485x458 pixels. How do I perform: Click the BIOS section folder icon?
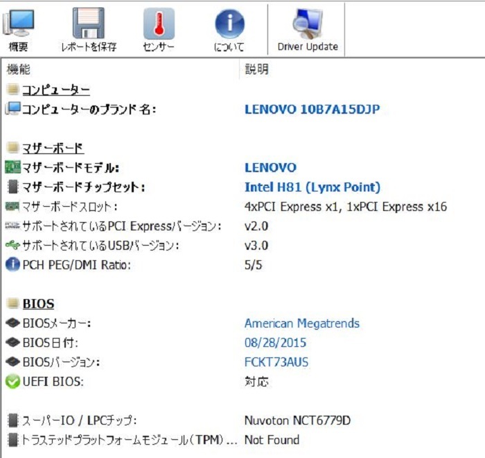point(12,303)
